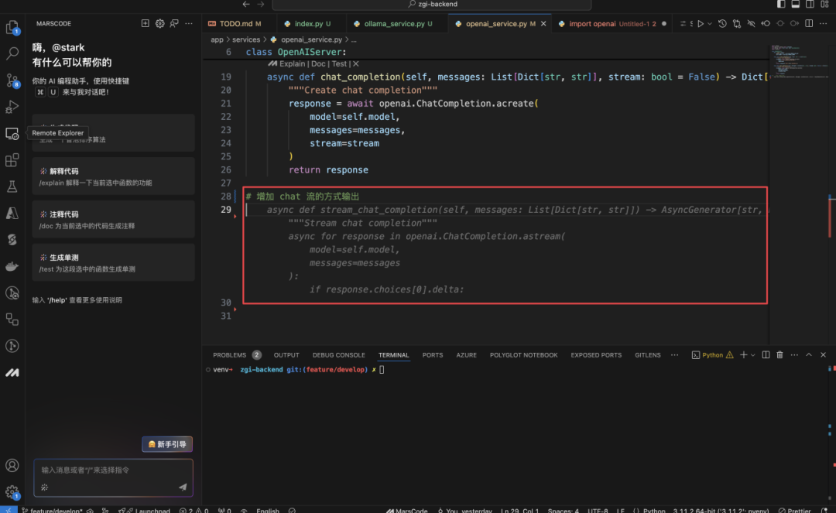This screenshot has width=836, height=513.
Task: Maximize the panel with chevron up
Action: tap(809, 355)
